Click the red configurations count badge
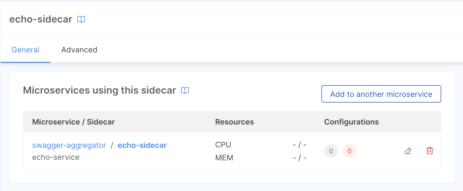The image size is (463, 191). tap(349, 151)
